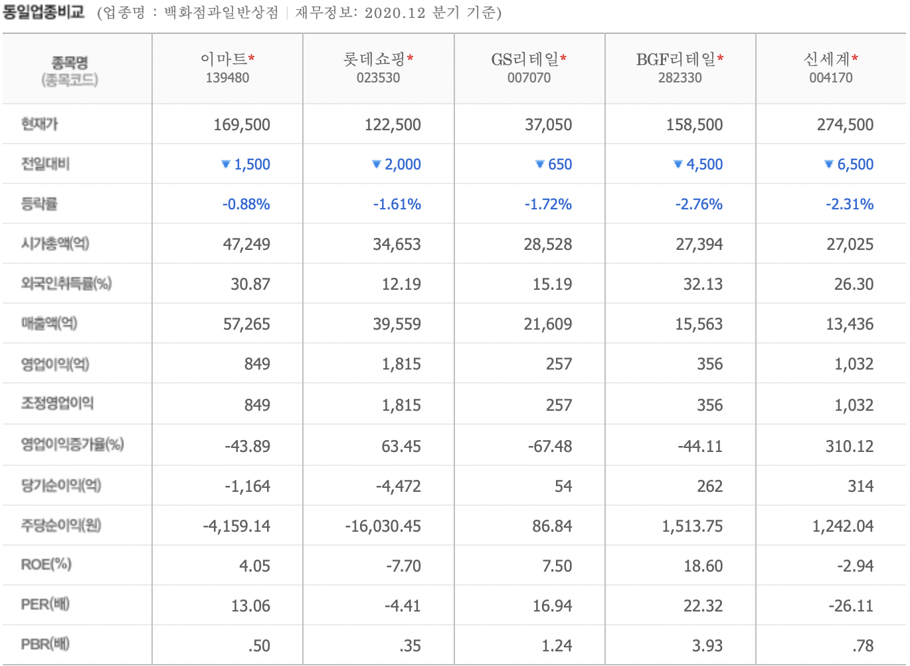Click PER value -26.11
This screenshot has width=910, height=666.
click(851, 606)
